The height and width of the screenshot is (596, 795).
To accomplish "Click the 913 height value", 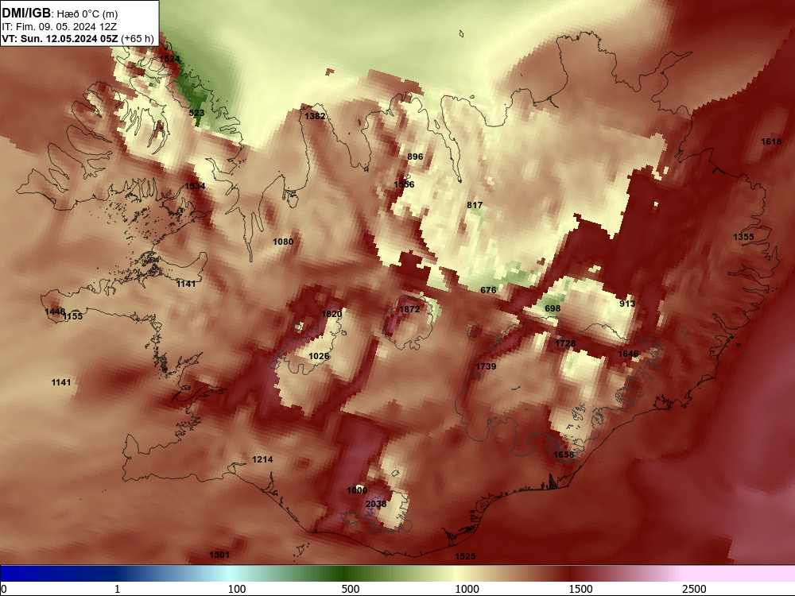I will click(x=627, y=304).
